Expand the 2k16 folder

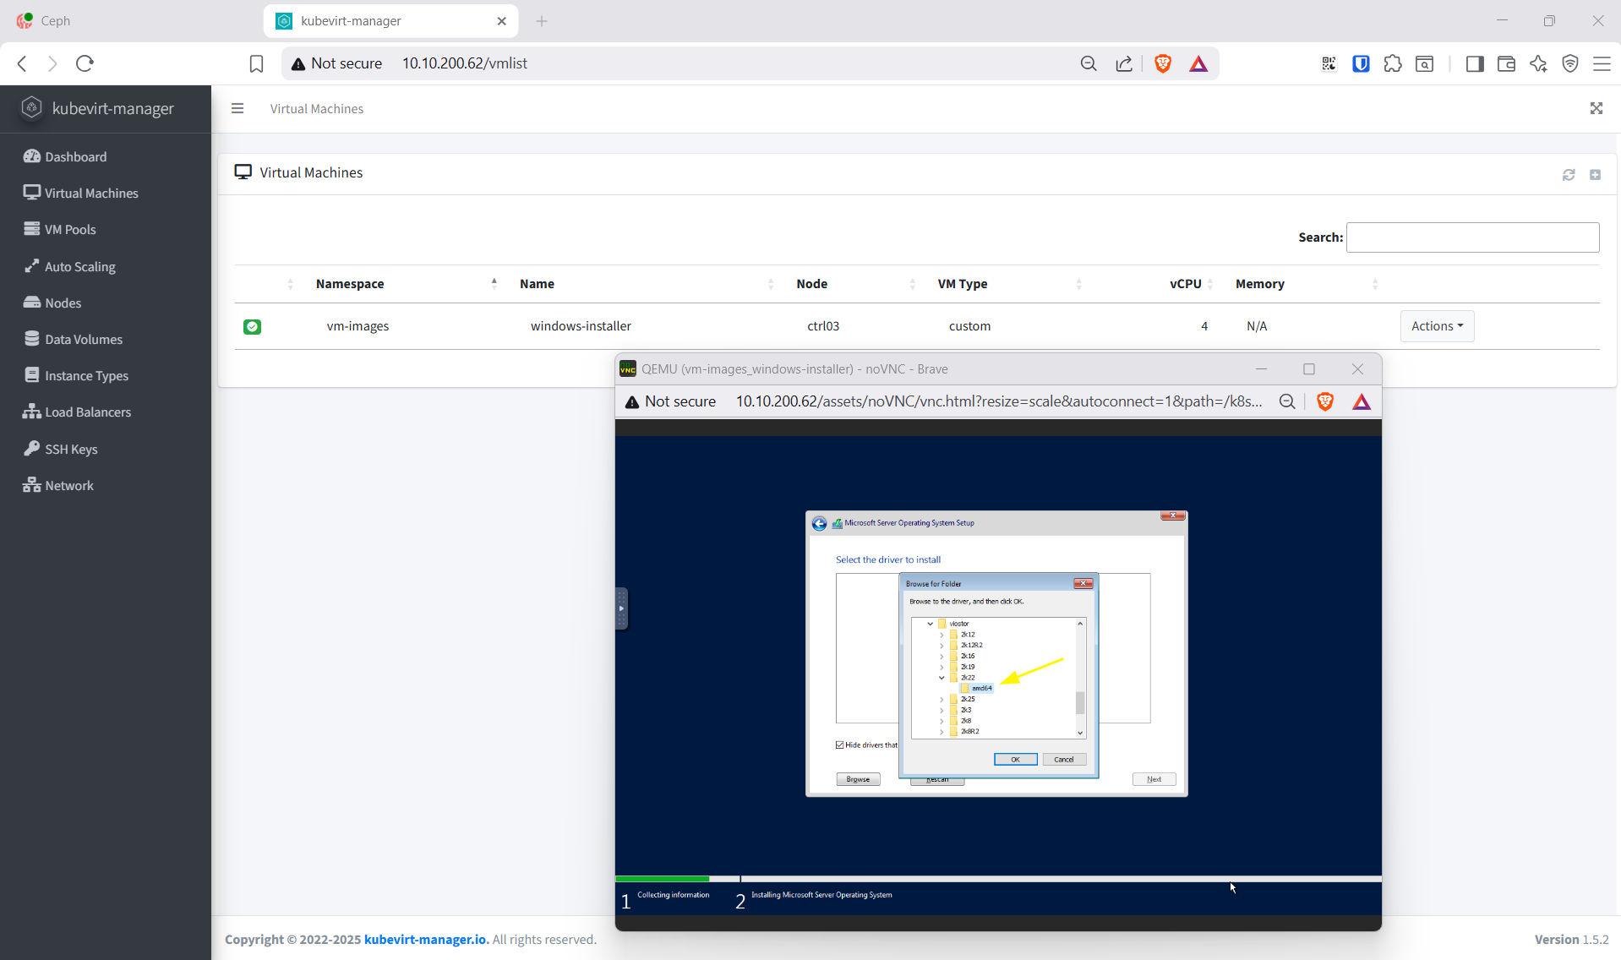click(x=941, y=656)
